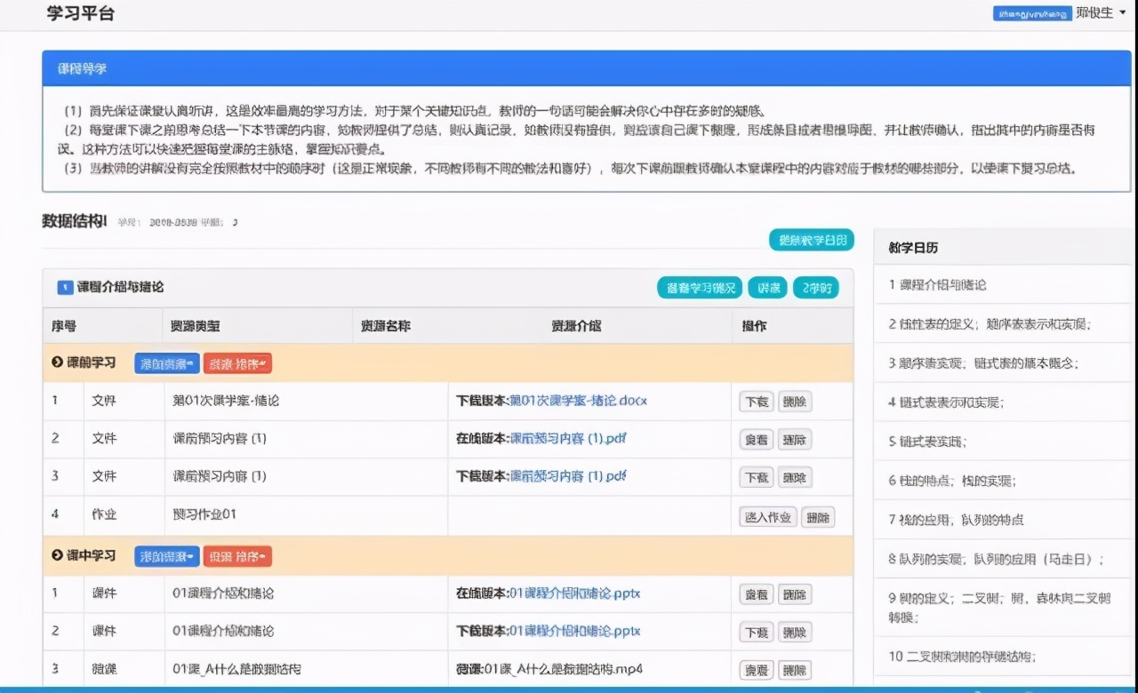Open the red 资源排序 dropdown
The width and height of the screenshot is (1138, 693).
236,362
